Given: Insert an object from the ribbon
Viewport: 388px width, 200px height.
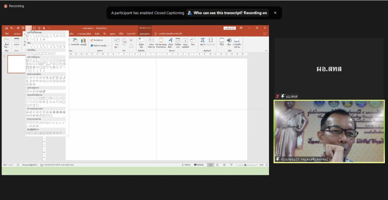Looking at the screenshot, I should click(x=193, y=42).
